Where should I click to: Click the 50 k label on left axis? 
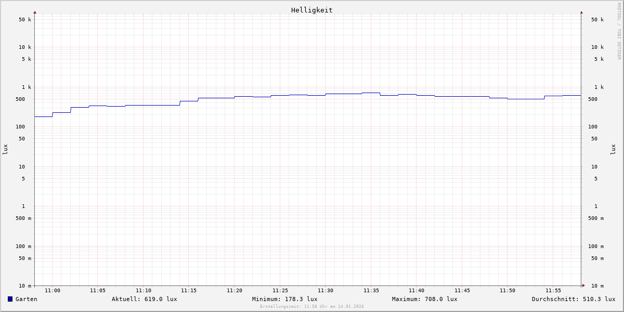click(x=25, y=20)
